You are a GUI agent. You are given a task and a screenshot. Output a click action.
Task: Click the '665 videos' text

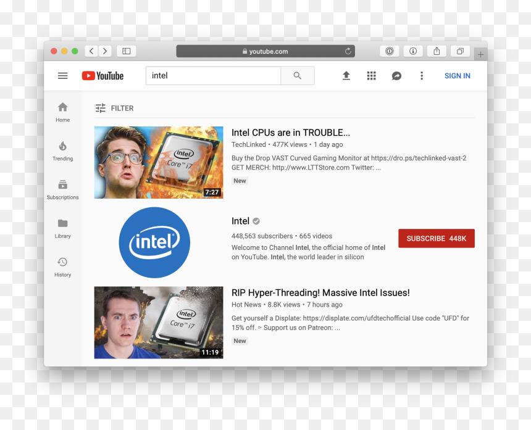pos(316,236)
